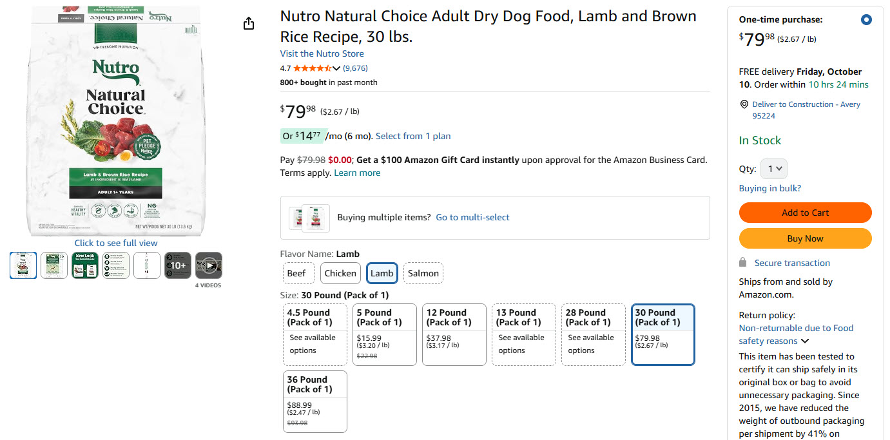Expand the rating breakdown chevron
Image resolution: width=890 pixels, height=440 pixels.
pyautogui.click(x=336, y=68)
